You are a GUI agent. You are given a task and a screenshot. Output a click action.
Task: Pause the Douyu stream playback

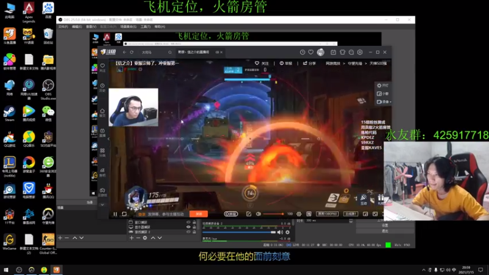pyautogui.click(x=115, y=214)
